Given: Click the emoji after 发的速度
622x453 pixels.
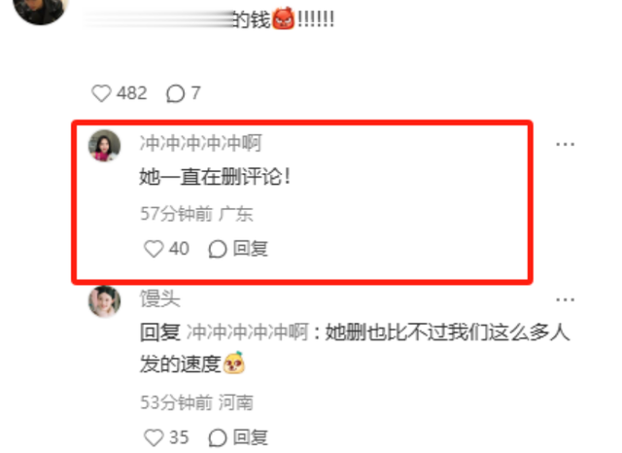Looking at the screenshot, I should (x=234, y=363).
